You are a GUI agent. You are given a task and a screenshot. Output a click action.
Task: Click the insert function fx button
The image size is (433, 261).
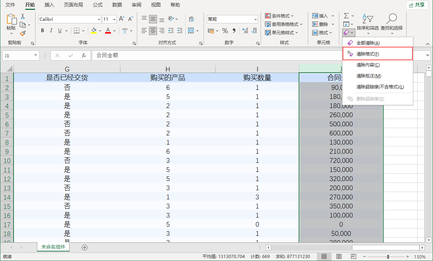pyautogui.click(x=84, y=55)
